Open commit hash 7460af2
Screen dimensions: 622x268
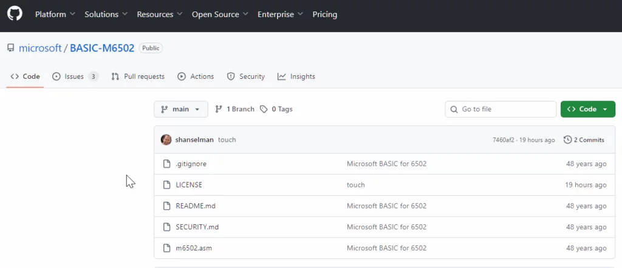tap(503, 139)
